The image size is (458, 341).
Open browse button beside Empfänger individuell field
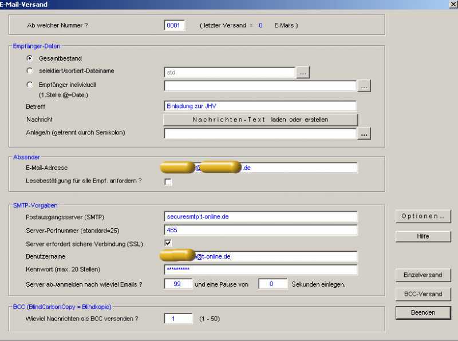click(x=365, y=86)
